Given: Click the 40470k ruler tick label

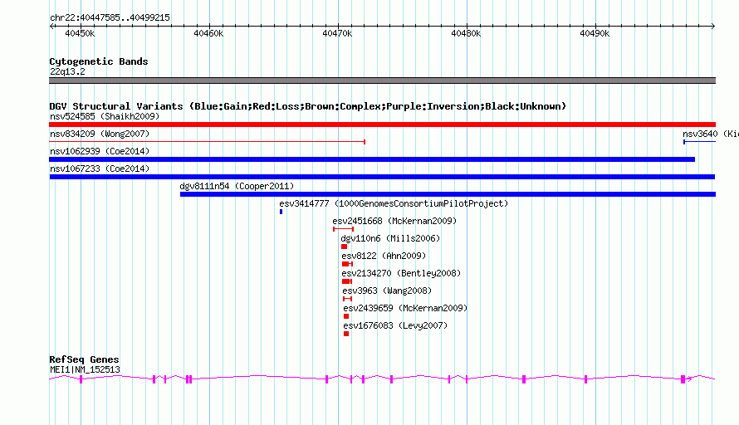Looking at the screenshot, I should 337,33.
